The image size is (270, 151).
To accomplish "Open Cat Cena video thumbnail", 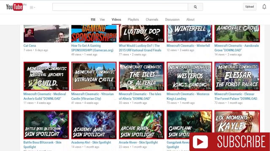I will coord(46,34).
